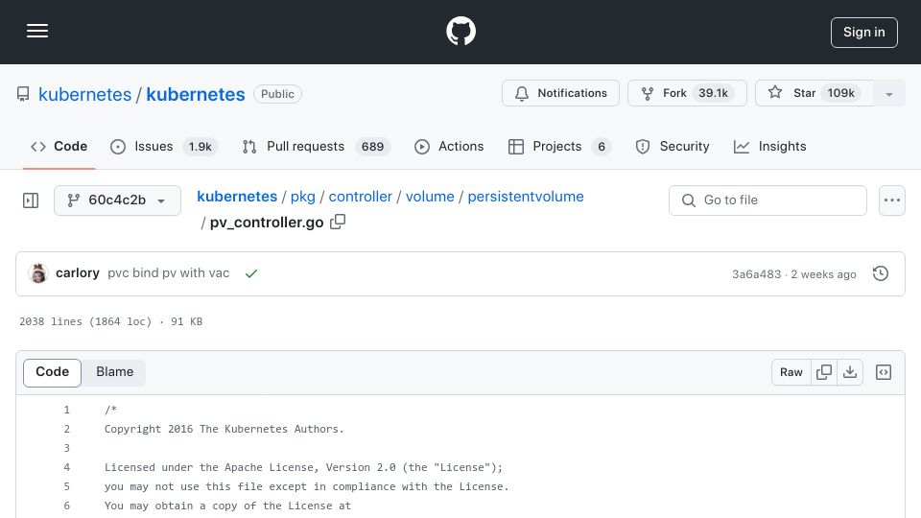
Task: Navigate to volume folder breadcrumb
Action: [430, 197]
